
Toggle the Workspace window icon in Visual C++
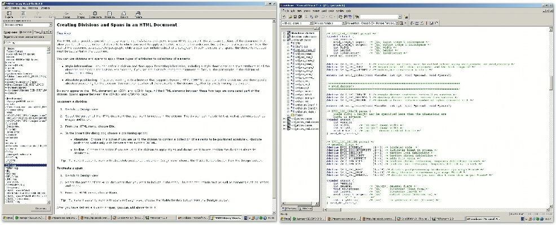click(x=341, y=17)
